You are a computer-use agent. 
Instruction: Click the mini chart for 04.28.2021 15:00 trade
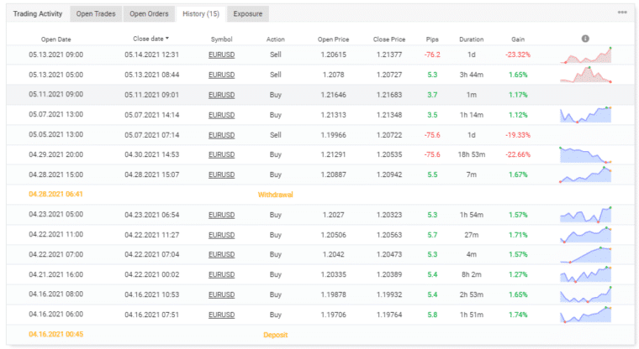pyautogui.click(x=585, y=174)
